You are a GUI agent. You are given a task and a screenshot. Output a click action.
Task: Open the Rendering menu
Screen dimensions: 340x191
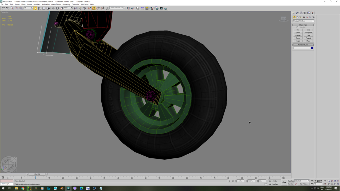pos(66,4)
